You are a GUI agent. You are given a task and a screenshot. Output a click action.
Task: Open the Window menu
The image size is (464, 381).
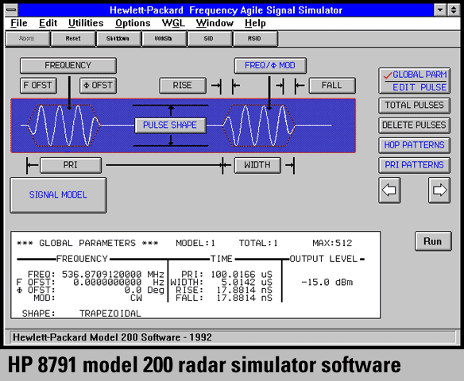215,23
